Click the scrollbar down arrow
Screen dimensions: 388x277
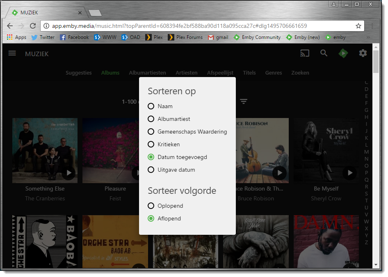(x=376, y=265)
